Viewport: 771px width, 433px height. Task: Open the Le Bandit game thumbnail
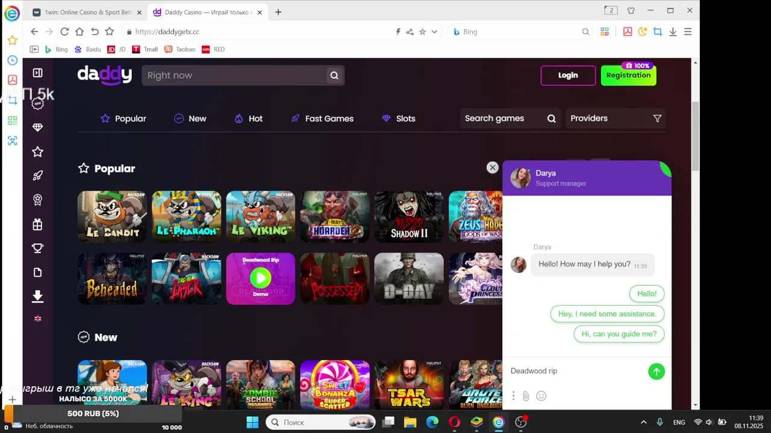(112, 216)
